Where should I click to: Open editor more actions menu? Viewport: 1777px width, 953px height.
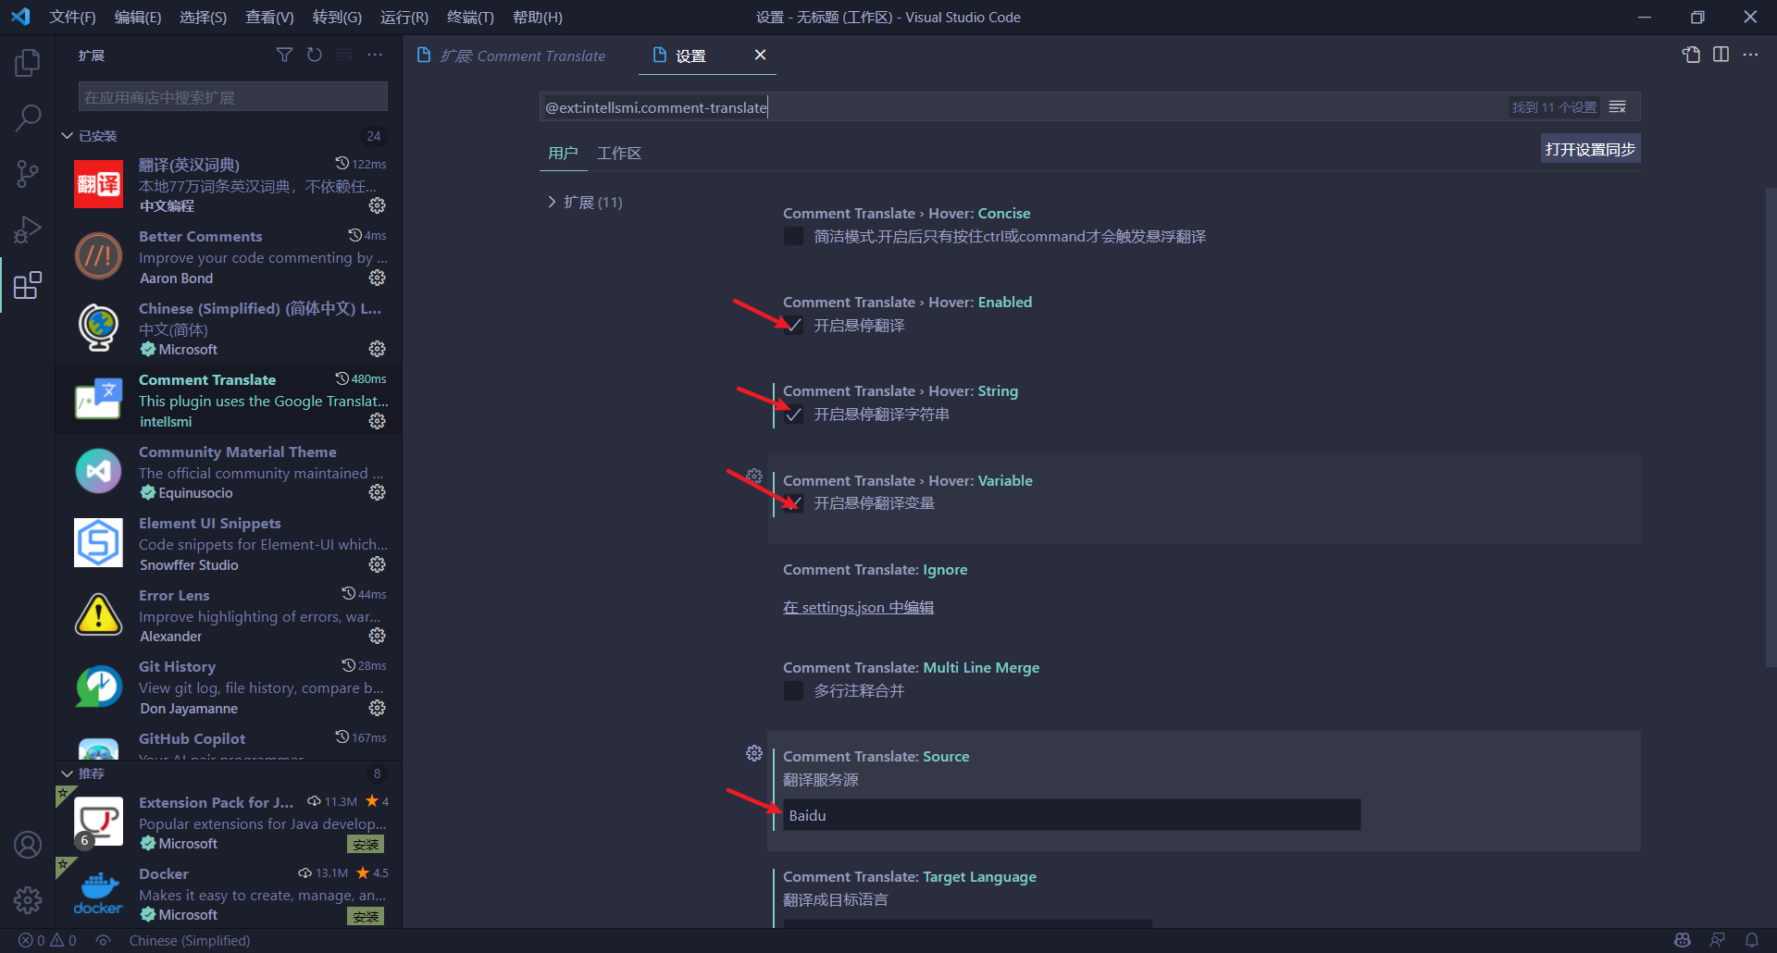point(1750,56)
